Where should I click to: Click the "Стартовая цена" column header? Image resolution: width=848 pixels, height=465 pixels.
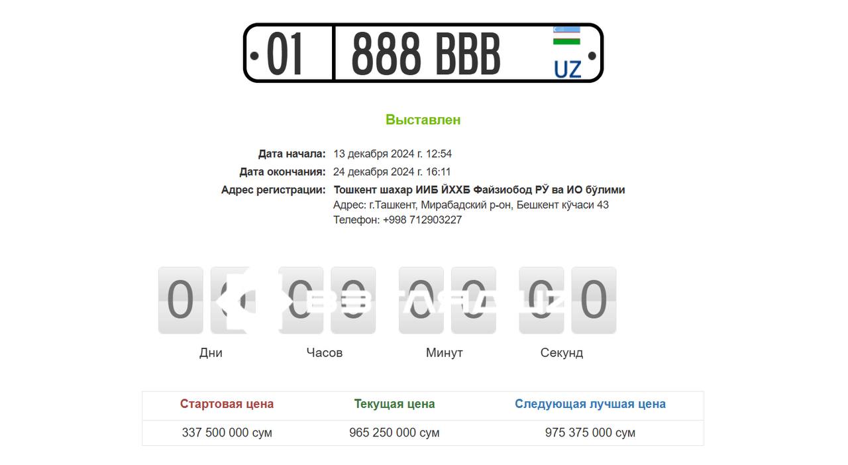227,404
